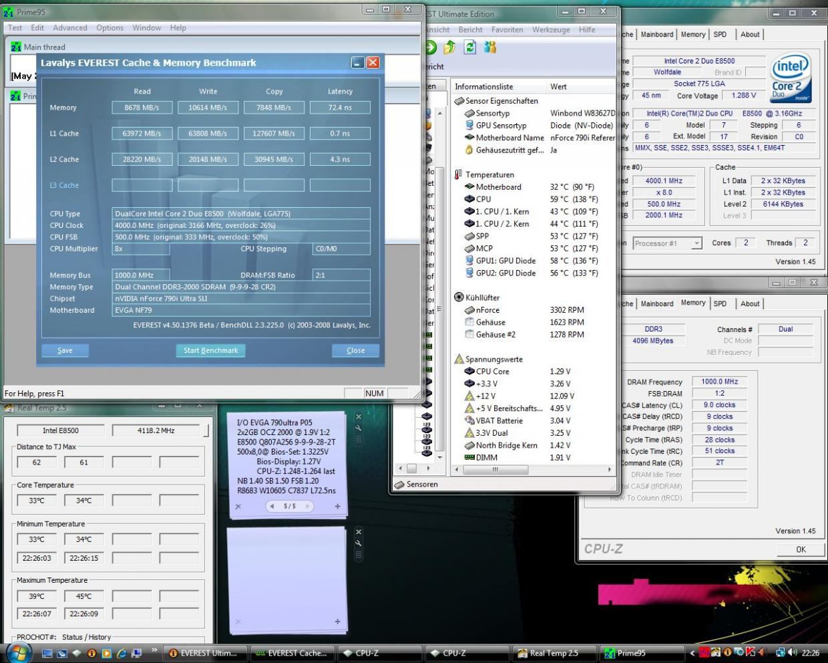Click the Memory Read value 8678 MB/s
The height and width of the screenshot is (663, 828).
coord(142,108)
